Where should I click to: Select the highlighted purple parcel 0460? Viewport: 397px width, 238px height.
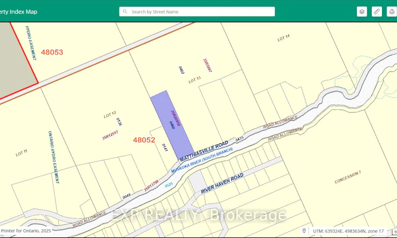tap(172, 125)
